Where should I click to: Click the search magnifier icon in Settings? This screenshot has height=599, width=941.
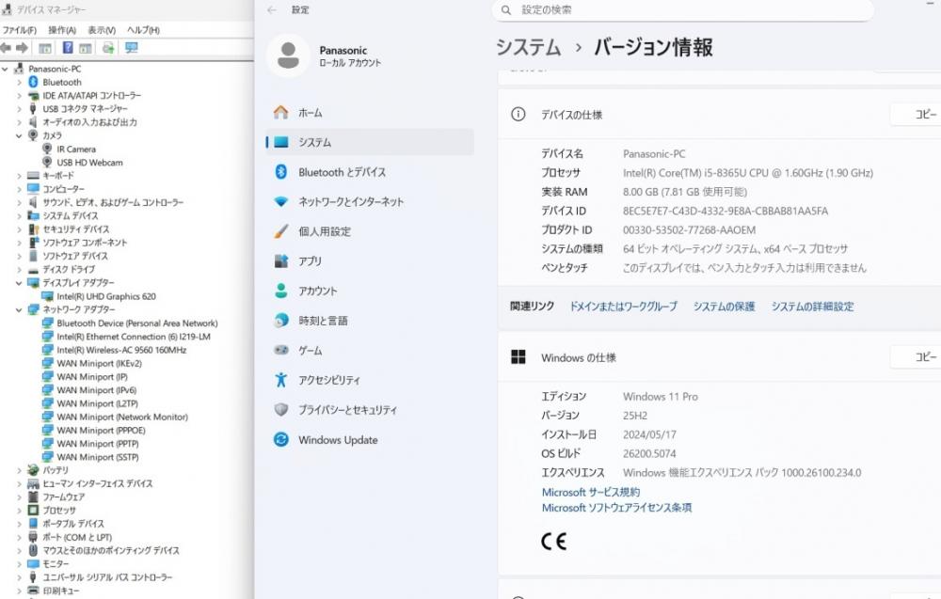tap(506, 10)
